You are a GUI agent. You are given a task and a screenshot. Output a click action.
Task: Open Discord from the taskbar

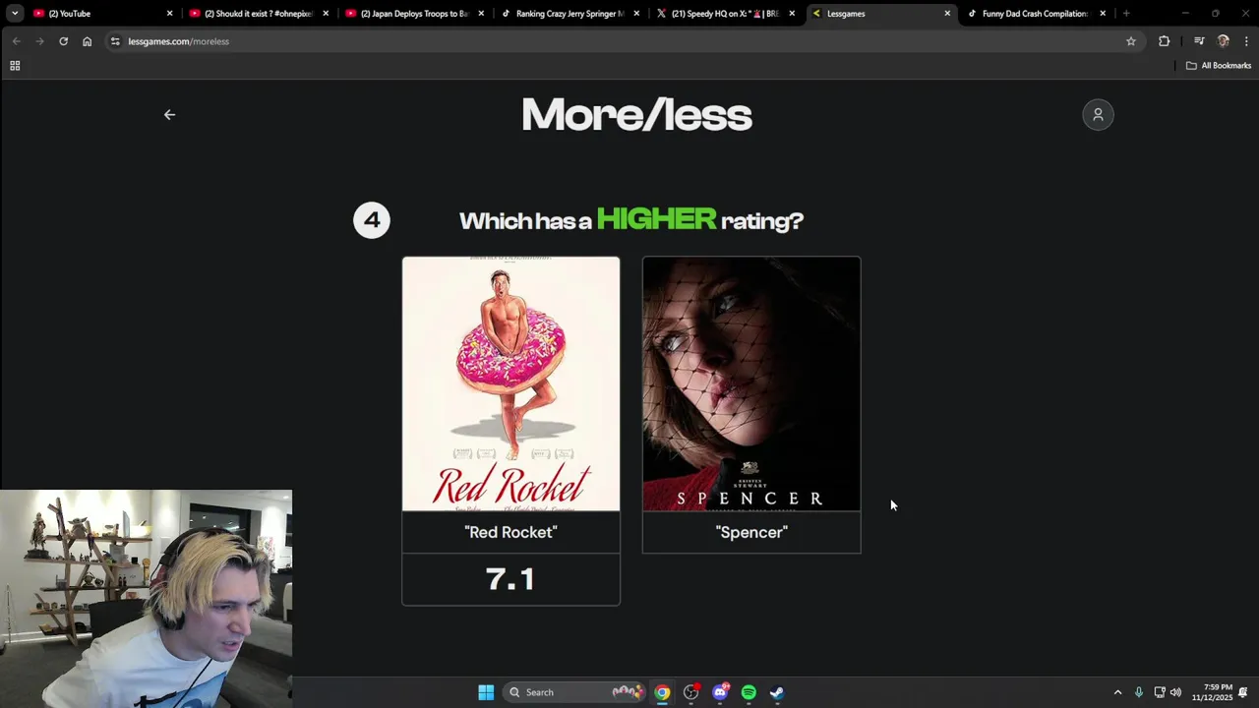click(x=720, y=692)
